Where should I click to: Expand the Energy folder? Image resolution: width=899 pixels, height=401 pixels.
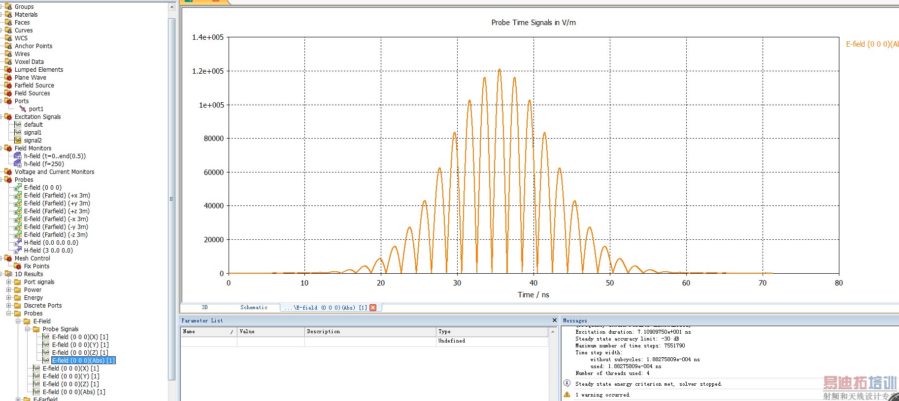8,298
